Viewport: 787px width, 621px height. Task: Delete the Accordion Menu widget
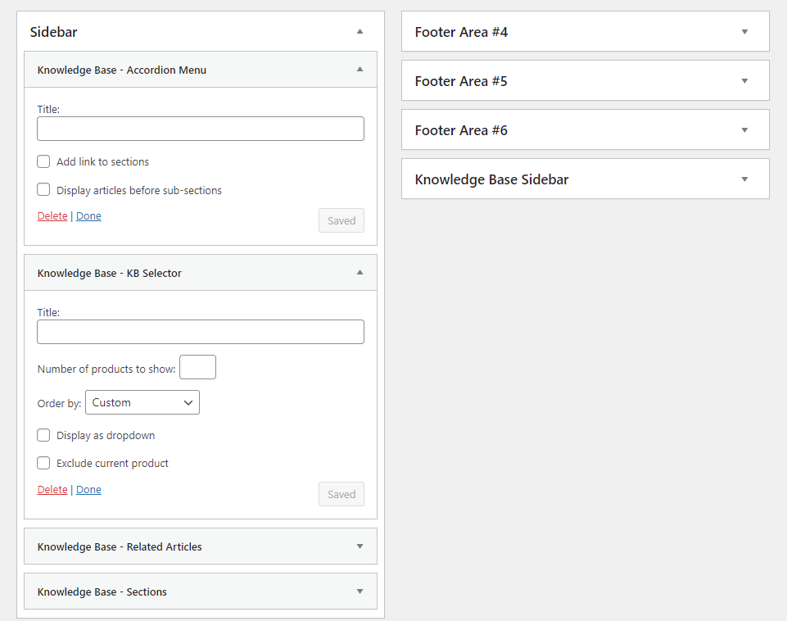[52, 216]
